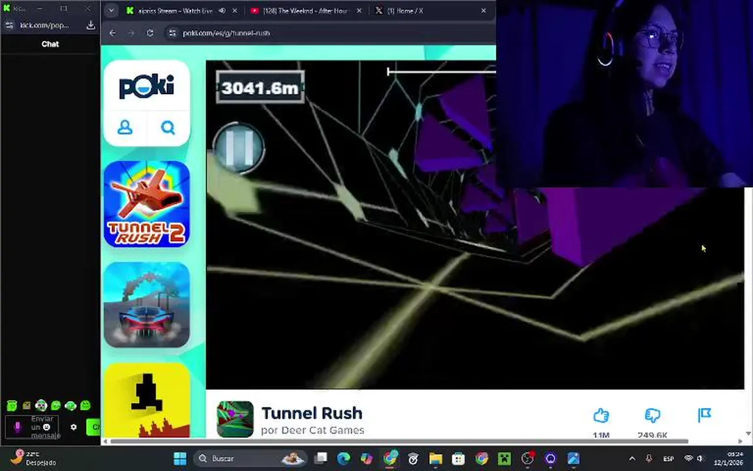Open Kick chat settings gear
This screenshot has height=471, width=753.
pyautogui.click(x=73, y=427)
